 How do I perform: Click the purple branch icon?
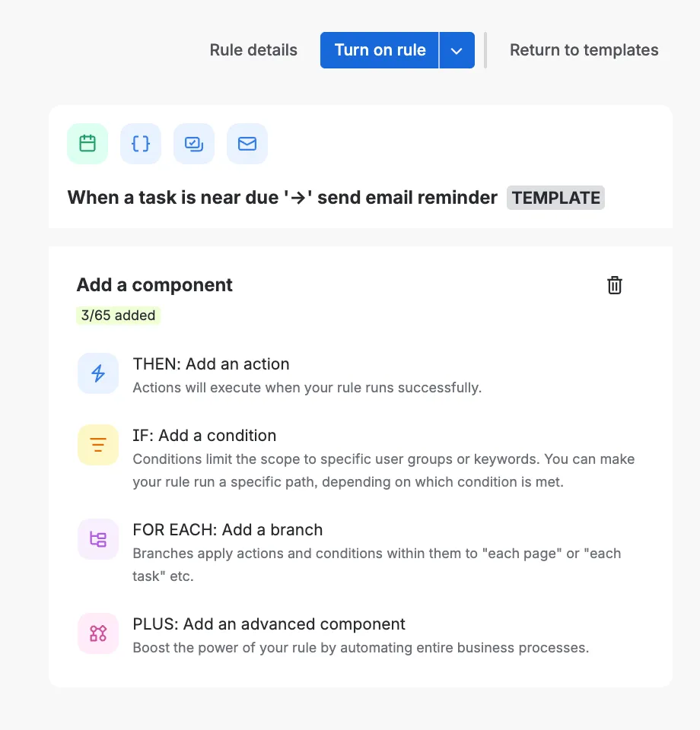tap(98, 538)
